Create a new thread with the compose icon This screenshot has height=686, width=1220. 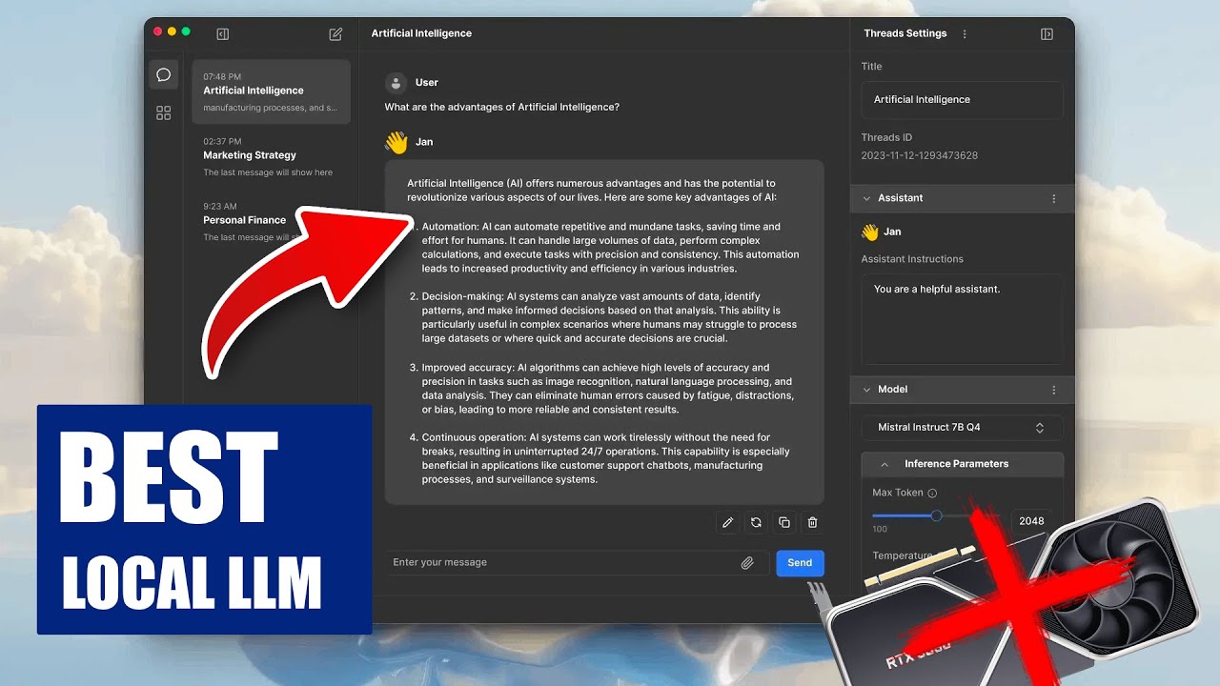[335, 33]
